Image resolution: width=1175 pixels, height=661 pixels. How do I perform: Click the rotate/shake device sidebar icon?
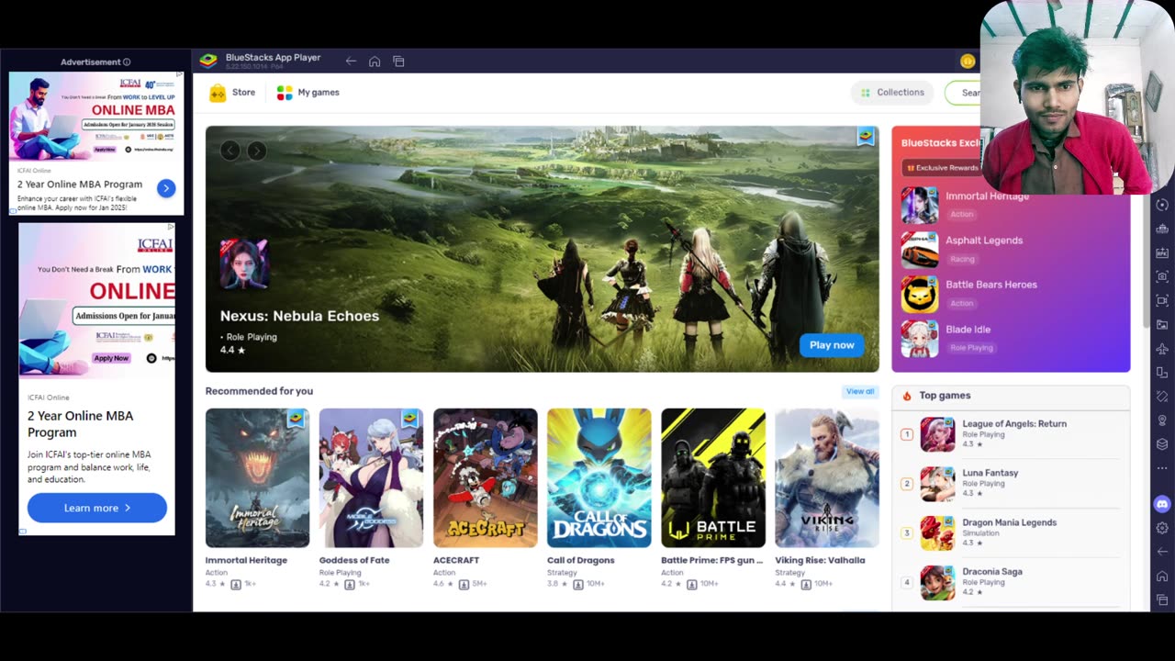click(x=1162, y=397)
